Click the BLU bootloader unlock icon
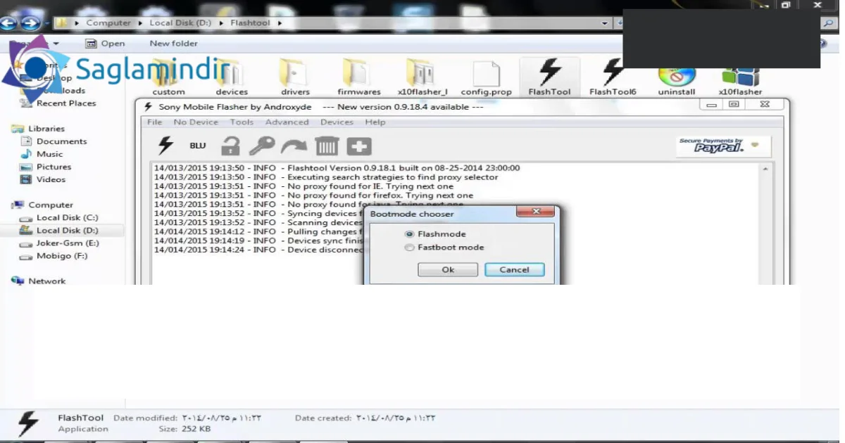This screenshot has height=443, width=845. [198, 146]
